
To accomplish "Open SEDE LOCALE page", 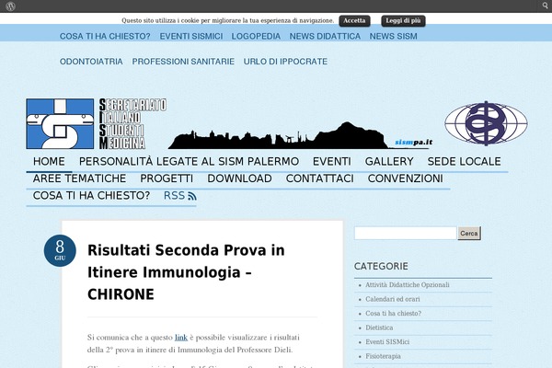I will coord(464,162).
